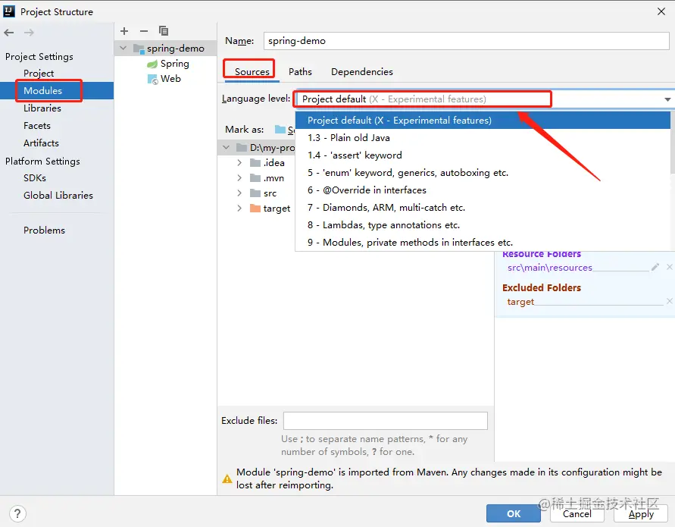
Task: Click the module Name input field
Action: (x=466, y=41)
